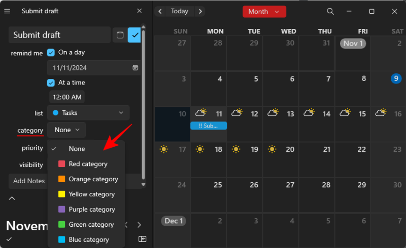
Task: Open the Submit draft event on November 11
Action: (208, 126)
